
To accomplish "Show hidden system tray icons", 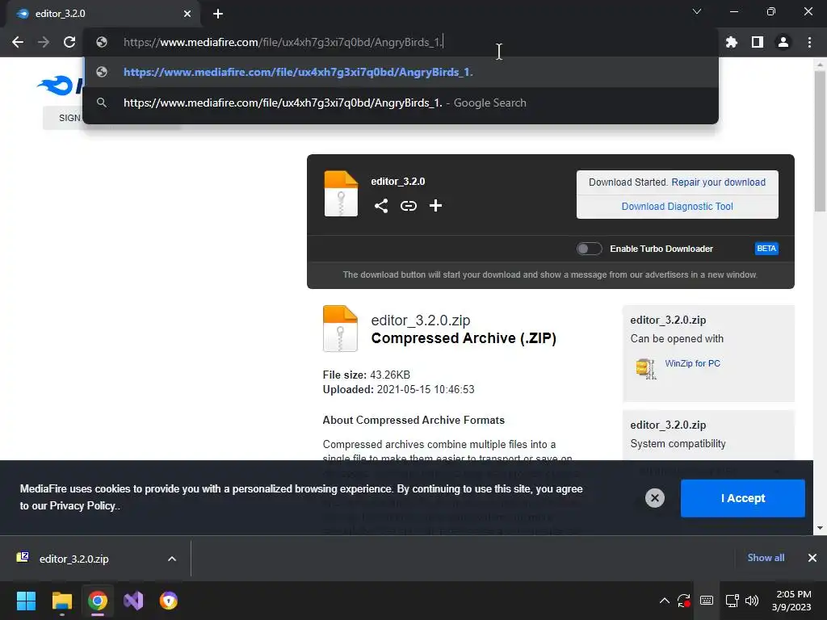I will (665, 601).
